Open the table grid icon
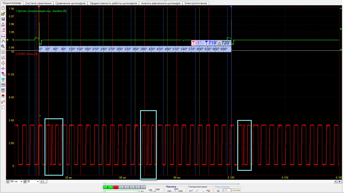Viewport: 344px width, 193px height. (x=3, y=85)
